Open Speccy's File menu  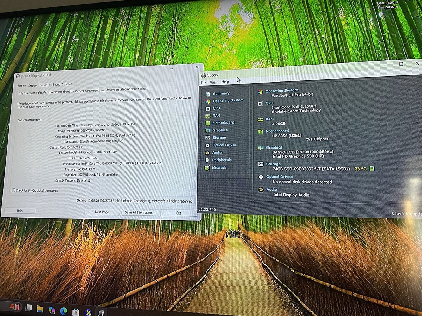[x=203, y=83]
